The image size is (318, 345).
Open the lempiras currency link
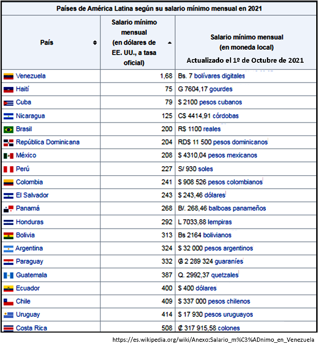219,222
